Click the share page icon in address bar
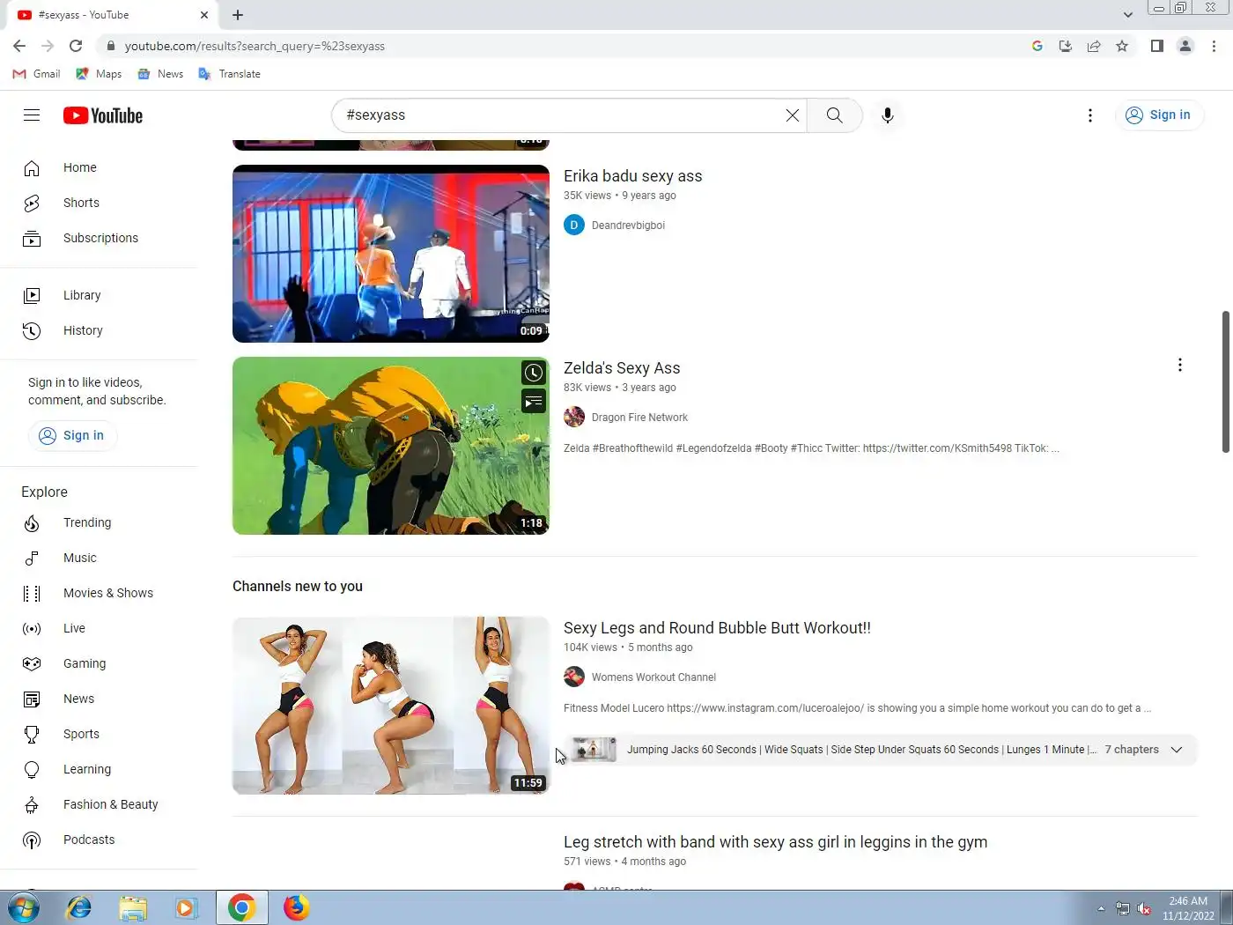The height and width of the screenshot is (925, 1233). pyautogui.click(x=1094, y=46)
